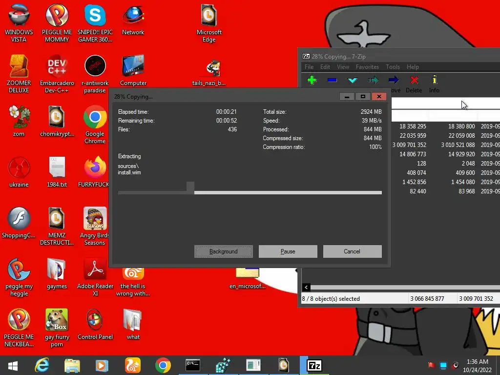500x375 pixels.
Task: Open Chrome from the taskbar
Action: pos(163,365)
